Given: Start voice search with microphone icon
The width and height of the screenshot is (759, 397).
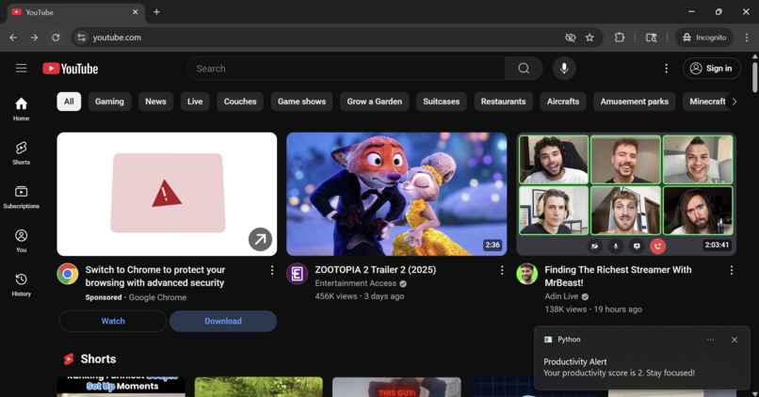Looking at the screenshot, I should [x=564, y=69].
